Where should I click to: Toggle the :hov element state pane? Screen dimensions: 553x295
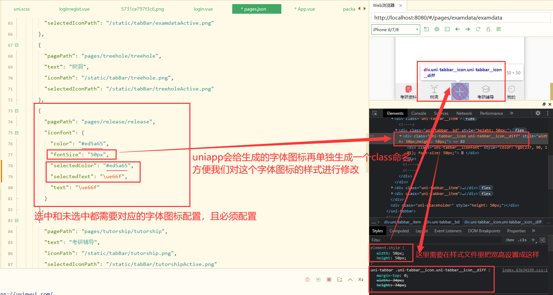pyautogui.click(x=509, y=240)
